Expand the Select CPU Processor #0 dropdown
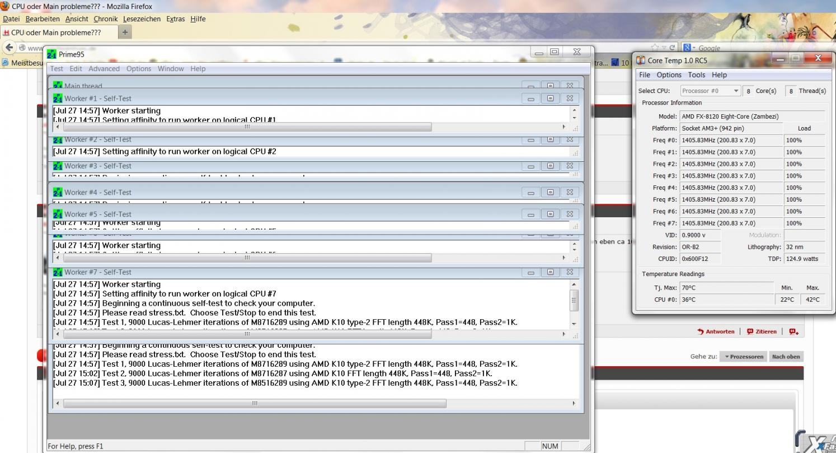The width and height of the screenshot is (836, 453). point(711,91)
